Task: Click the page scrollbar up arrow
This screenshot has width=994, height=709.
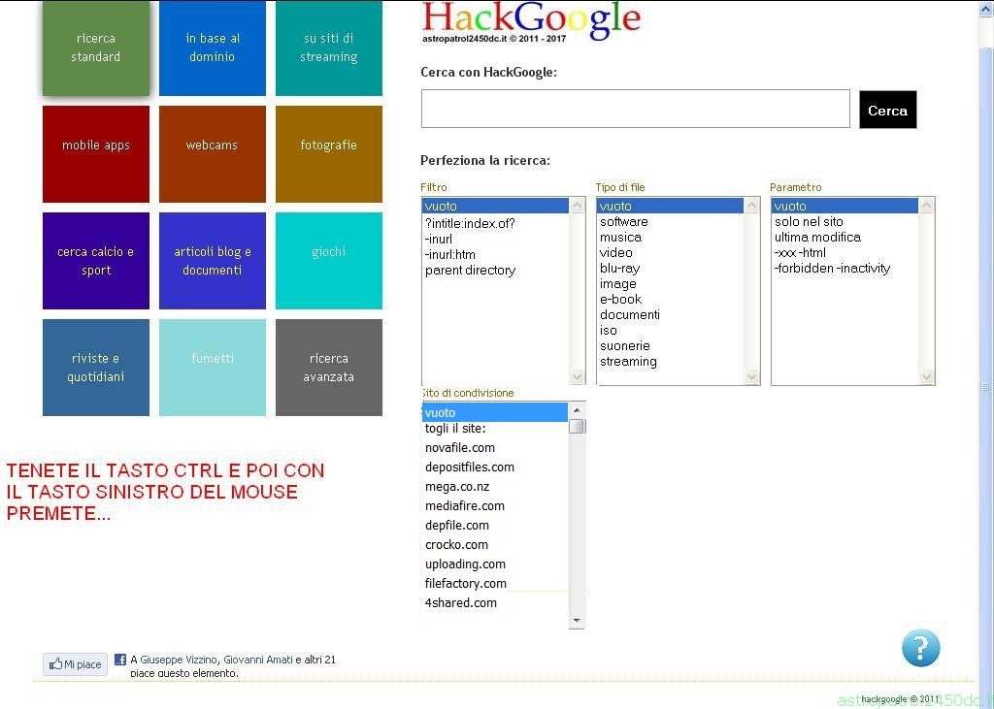Action: 986,8
